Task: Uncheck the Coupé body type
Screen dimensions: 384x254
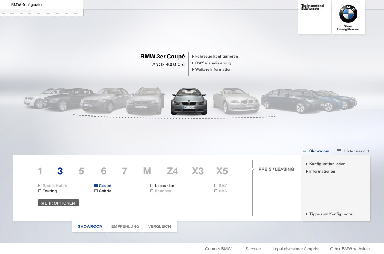Action: click(96, 185)
